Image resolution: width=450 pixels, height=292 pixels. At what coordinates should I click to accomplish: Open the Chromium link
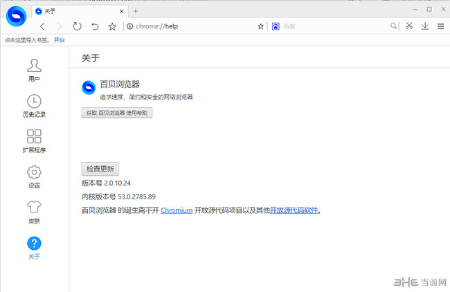177,210
